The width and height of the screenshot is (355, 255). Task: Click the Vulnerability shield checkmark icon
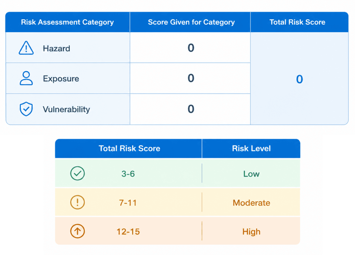click(x=26, y=109)
